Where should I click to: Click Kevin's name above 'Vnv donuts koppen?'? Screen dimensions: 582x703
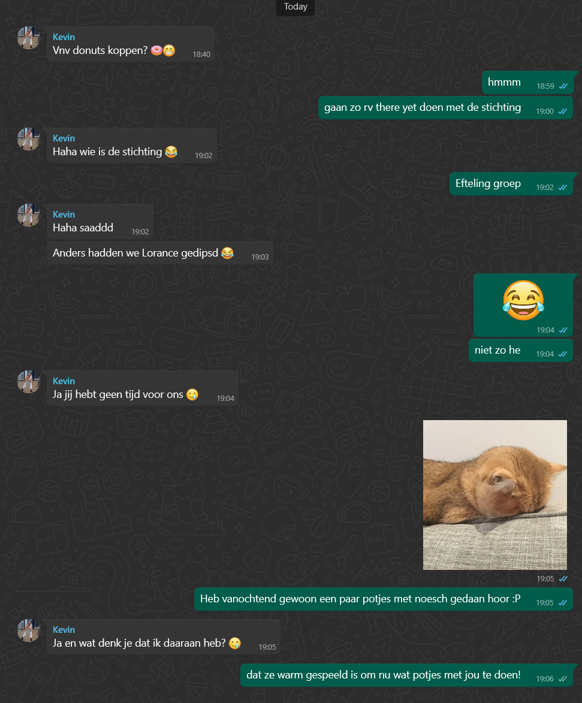click(64, 37)
